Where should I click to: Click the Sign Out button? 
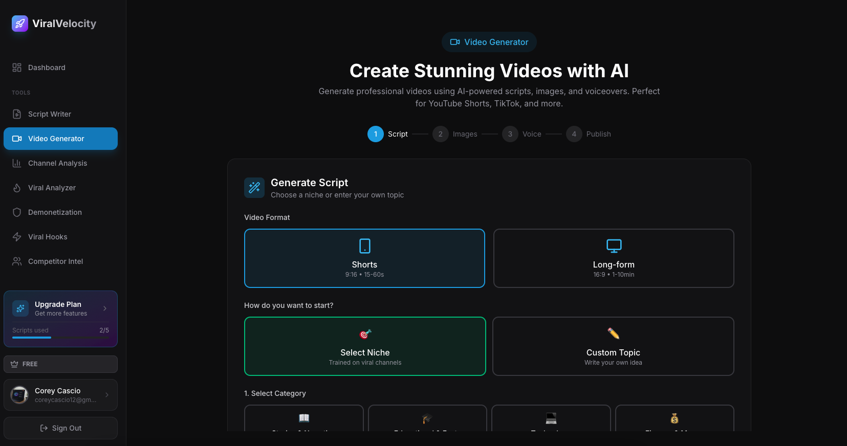60,428
